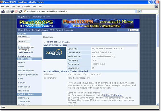Click the Firefox icon in the title bar
The width and height of the screenshot is (162, 111).
tap(2, 2)
